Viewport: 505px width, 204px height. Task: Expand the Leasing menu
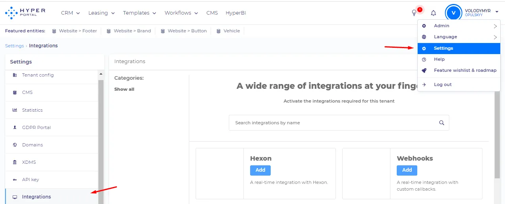click(102, 13)
